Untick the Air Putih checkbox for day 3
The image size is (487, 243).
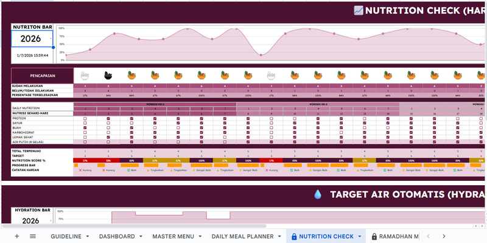coord(131,142)
